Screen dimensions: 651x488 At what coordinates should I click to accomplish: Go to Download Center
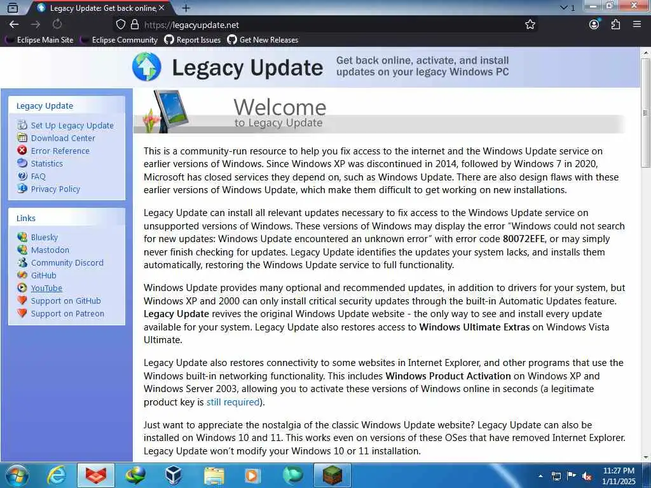(x=63, y=138)
